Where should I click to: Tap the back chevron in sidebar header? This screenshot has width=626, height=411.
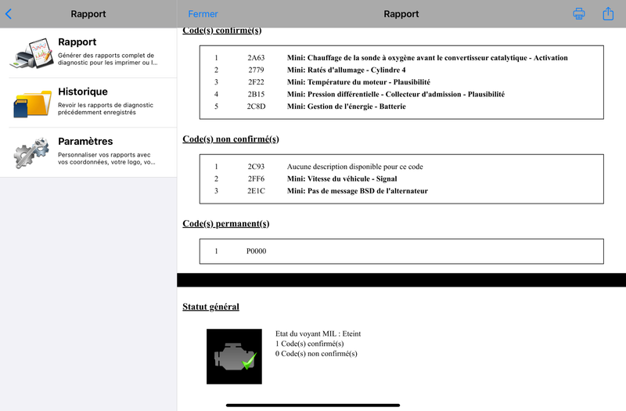(x=9, y=14)
